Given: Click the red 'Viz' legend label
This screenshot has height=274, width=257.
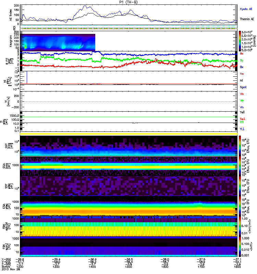Looking at the screenshot, I should [x=242, y=94].
